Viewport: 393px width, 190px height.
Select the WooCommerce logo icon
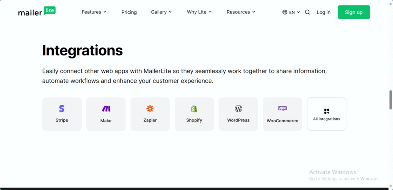(x=282, y=108)
